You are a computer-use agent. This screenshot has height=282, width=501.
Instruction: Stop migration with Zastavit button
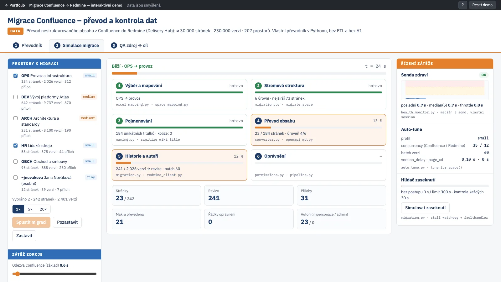[24, 236]
